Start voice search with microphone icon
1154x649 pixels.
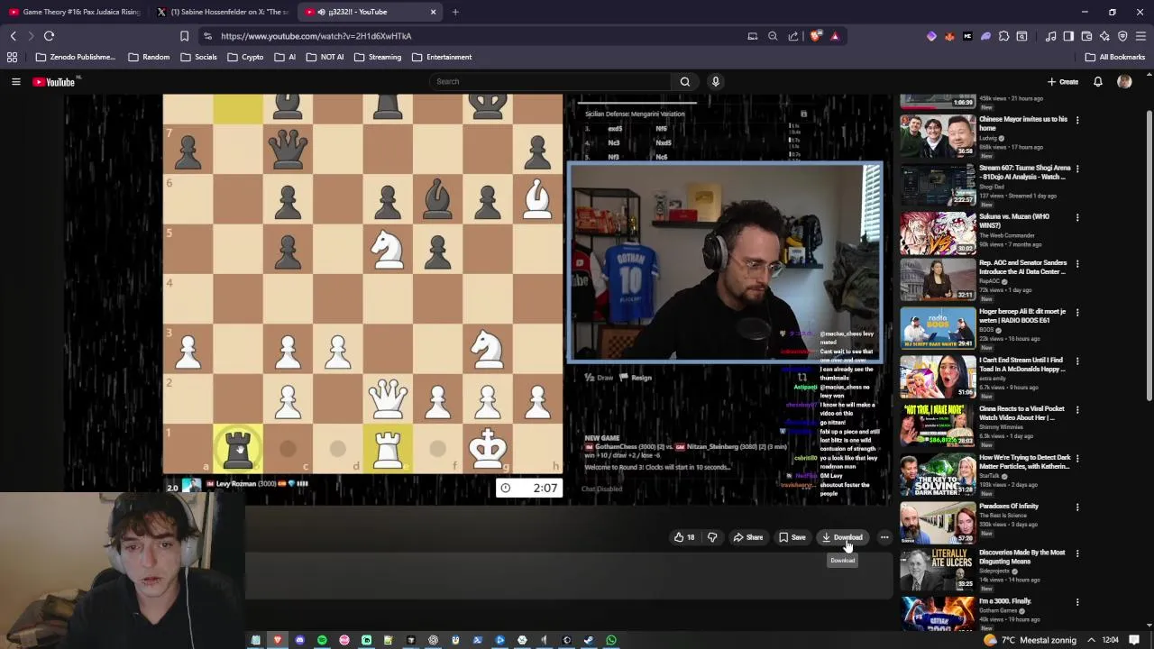coord(716,82)
